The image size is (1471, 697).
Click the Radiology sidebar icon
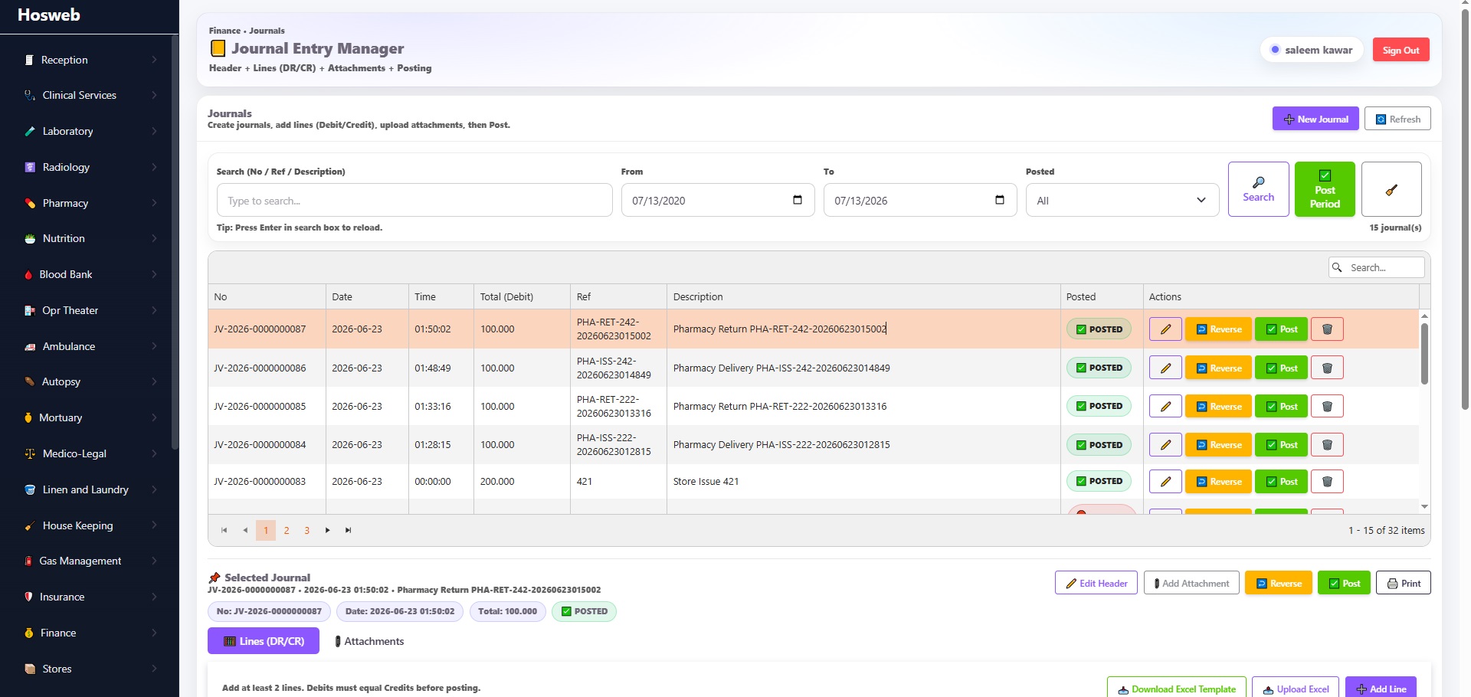(x=30, y=168)
